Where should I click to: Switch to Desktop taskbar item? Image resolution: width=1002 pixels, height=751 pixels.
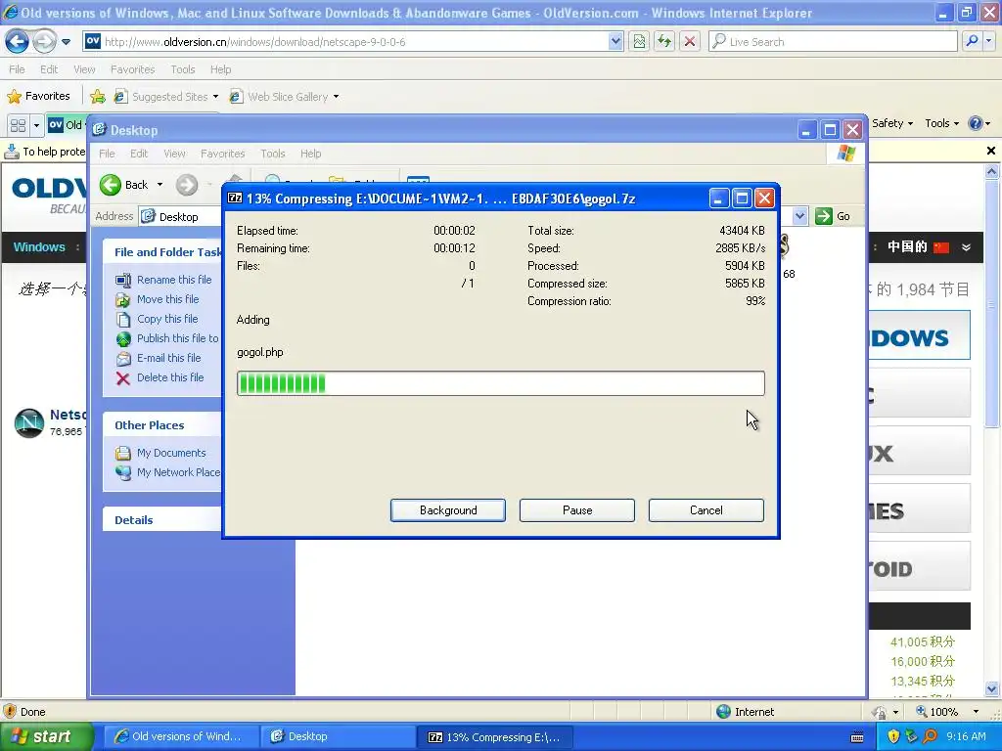(x=338, y=737)
